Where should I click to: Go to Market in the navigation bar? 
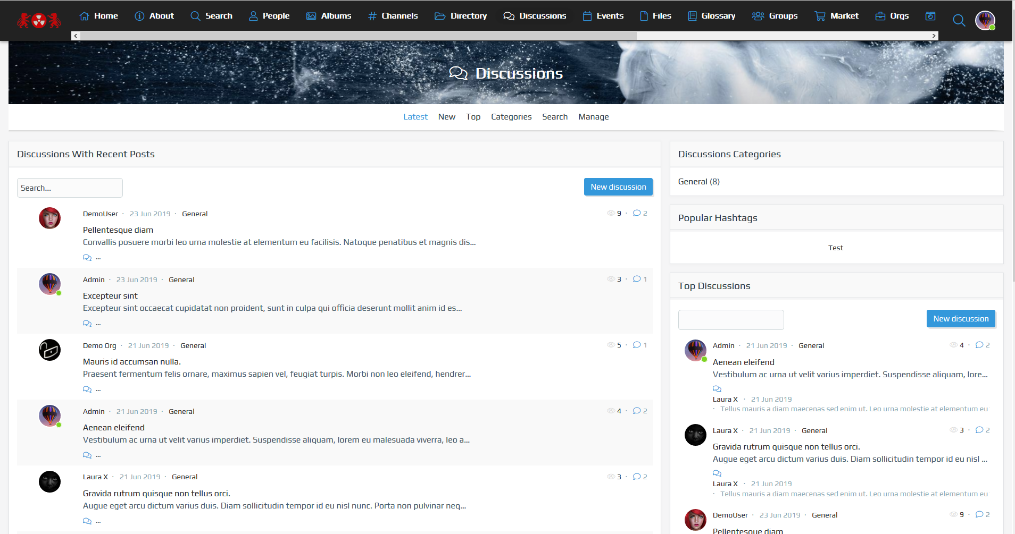click(x=836, y=16)
